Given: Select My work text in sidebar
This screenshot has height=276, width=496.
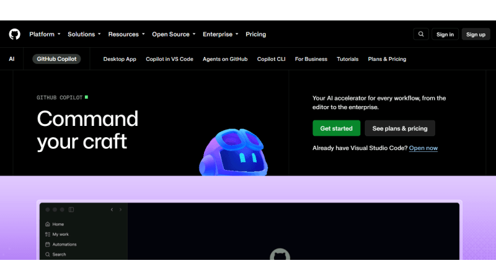Looking at the screenshot, I should pos(60,234).
